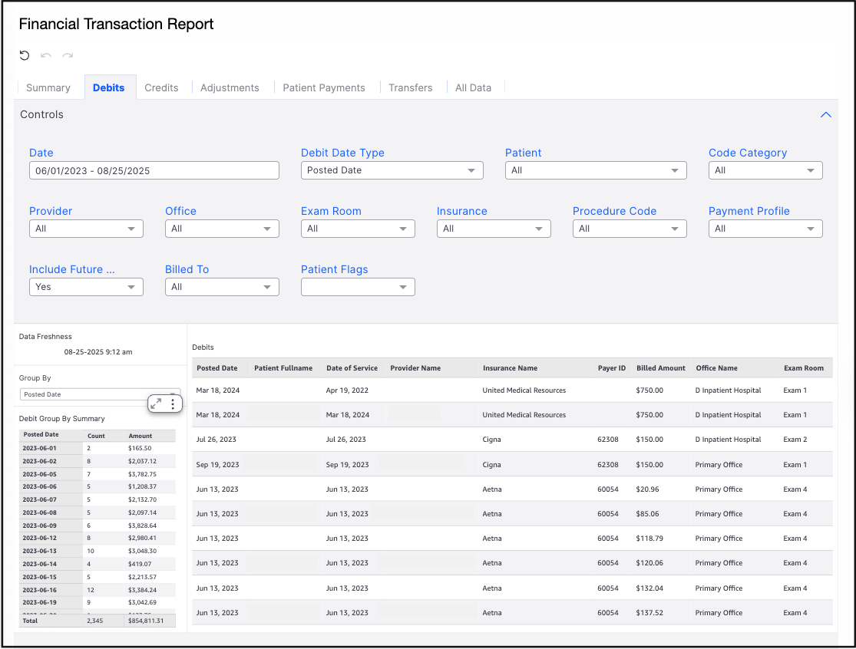Viewport: 856px width, 649px height.
Task: Click the Data Freshness timestamp 08-25-2025 9:12 am
Action: click(x=98, y=352)
